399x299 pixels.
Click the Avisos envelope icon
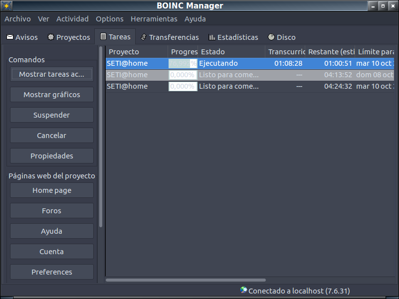(11, 36)
